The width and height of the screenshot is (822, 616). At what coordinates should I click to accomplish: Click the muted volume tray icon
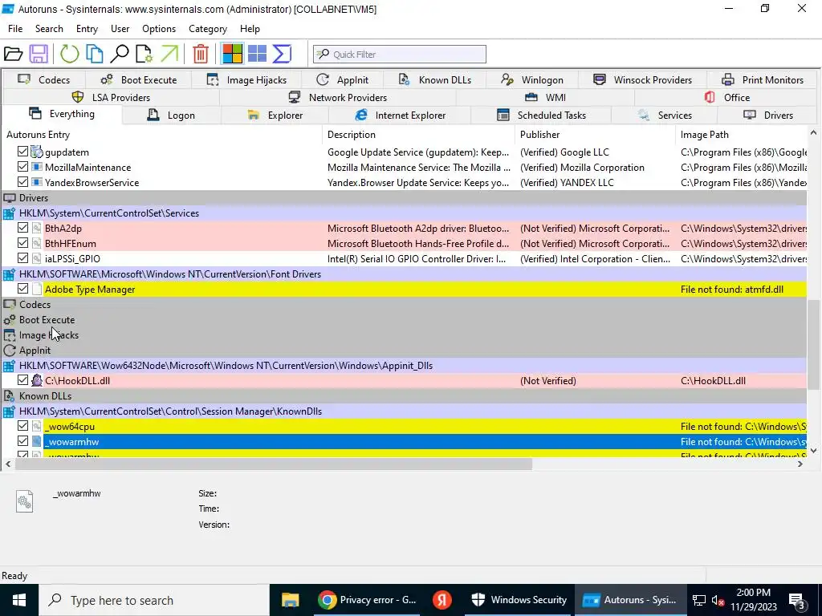pyautogui.click(x=718, y=601)
